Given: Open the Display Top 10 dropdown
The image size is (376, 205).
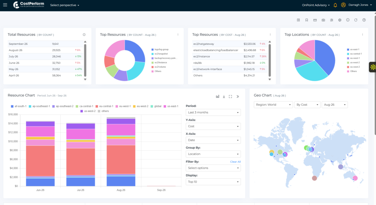Looking at the screenshot, I should point(213,182).
